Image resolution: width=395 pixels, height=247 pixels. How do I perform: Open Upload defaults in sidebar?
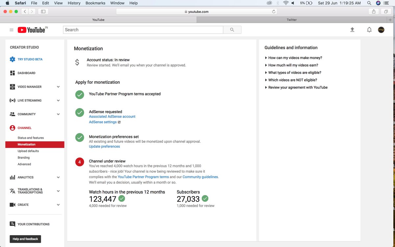click(x=28, y=151)
